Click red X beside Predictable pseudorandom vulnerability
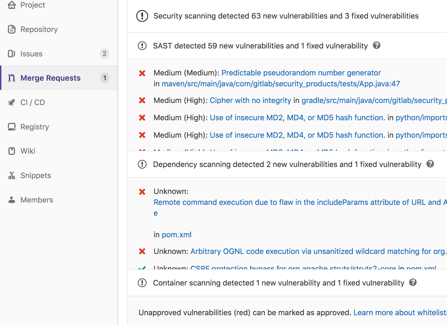This screenshot has height=325, width=447. coord(142,73)
